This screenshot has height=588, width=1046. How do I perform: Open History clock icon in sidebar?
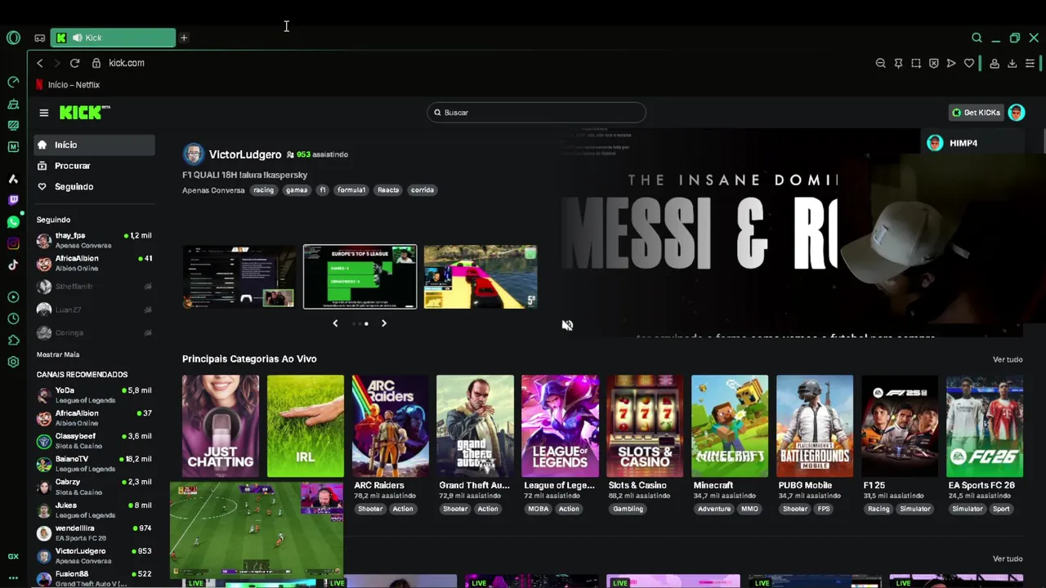13,318
